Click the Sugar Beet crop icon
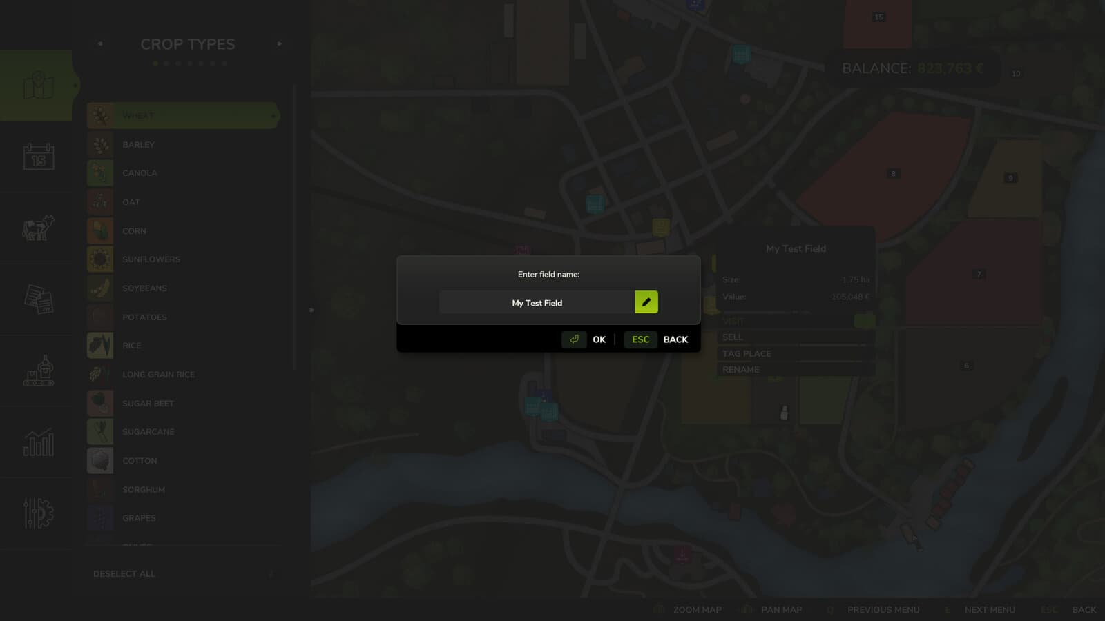This screenshot has height=621, width=1105. 100,403
